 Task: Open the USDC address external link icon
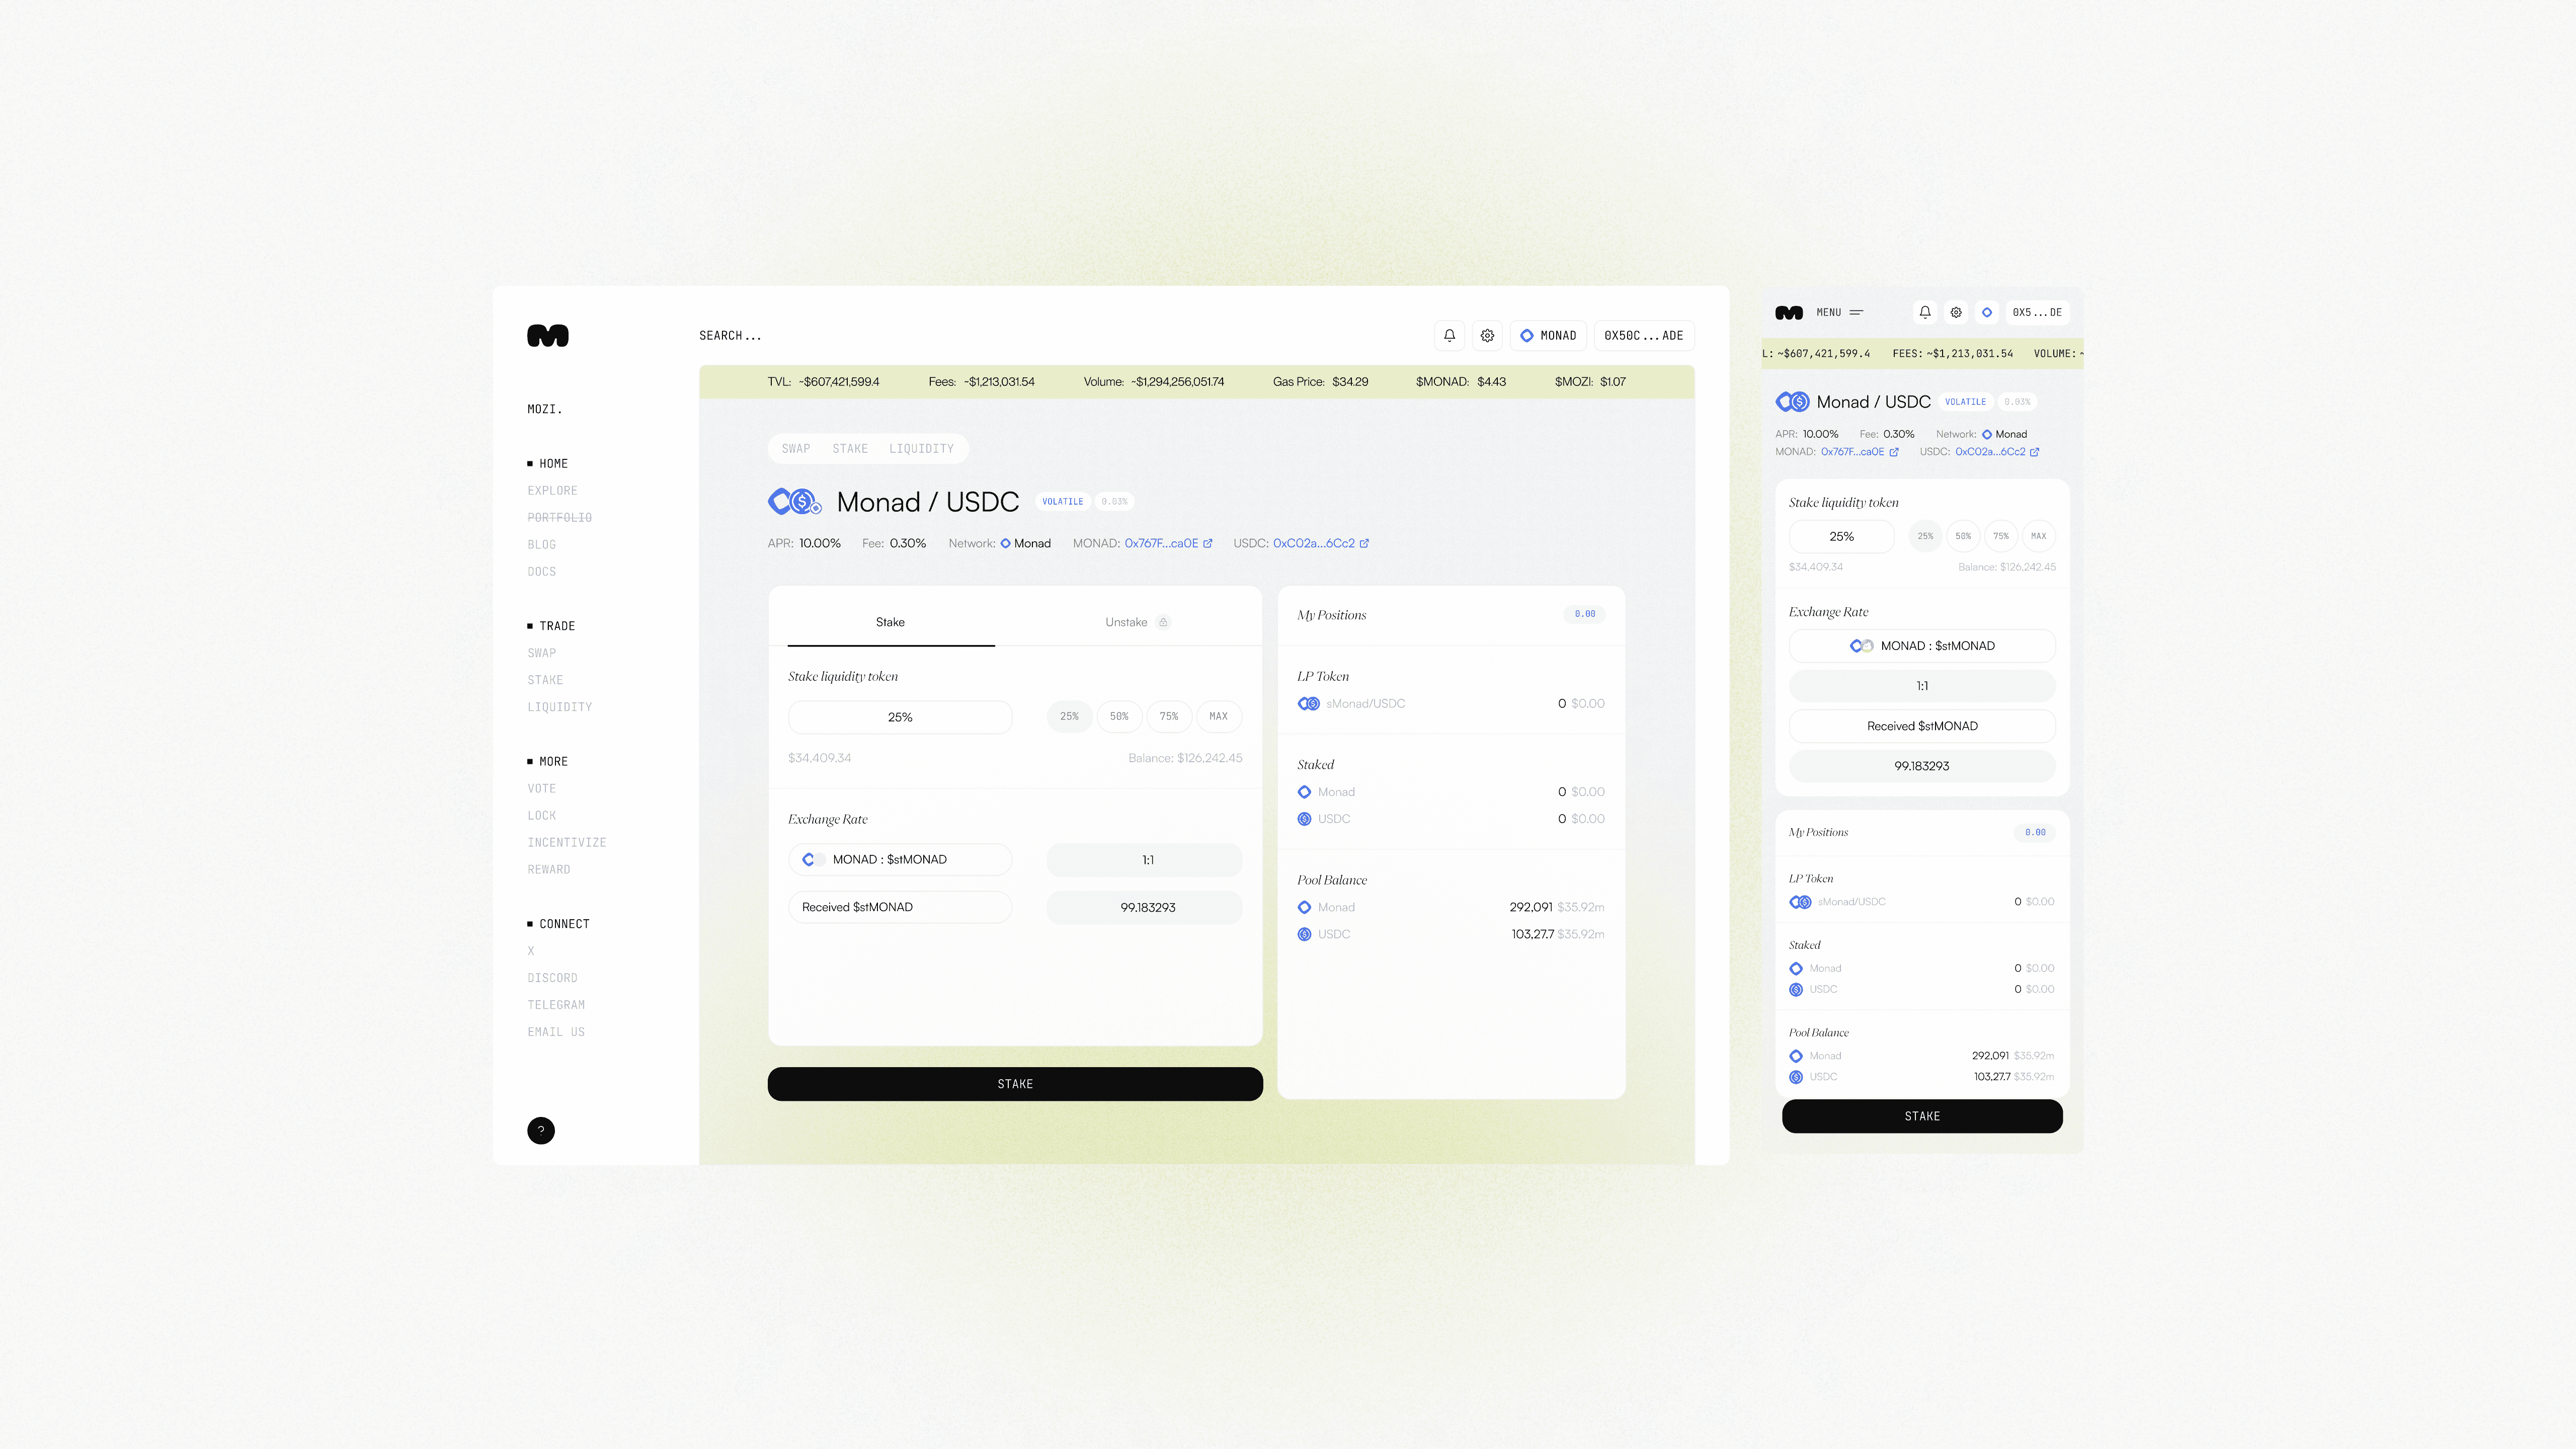(x=1364, y=544)
